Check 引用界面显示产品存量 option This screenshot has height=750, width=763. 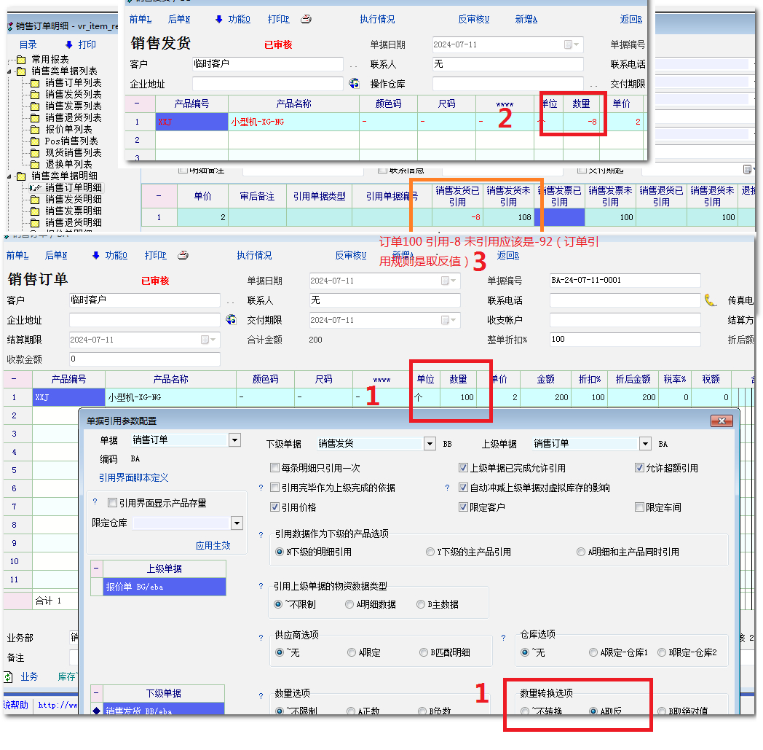(x=112, y=503)
